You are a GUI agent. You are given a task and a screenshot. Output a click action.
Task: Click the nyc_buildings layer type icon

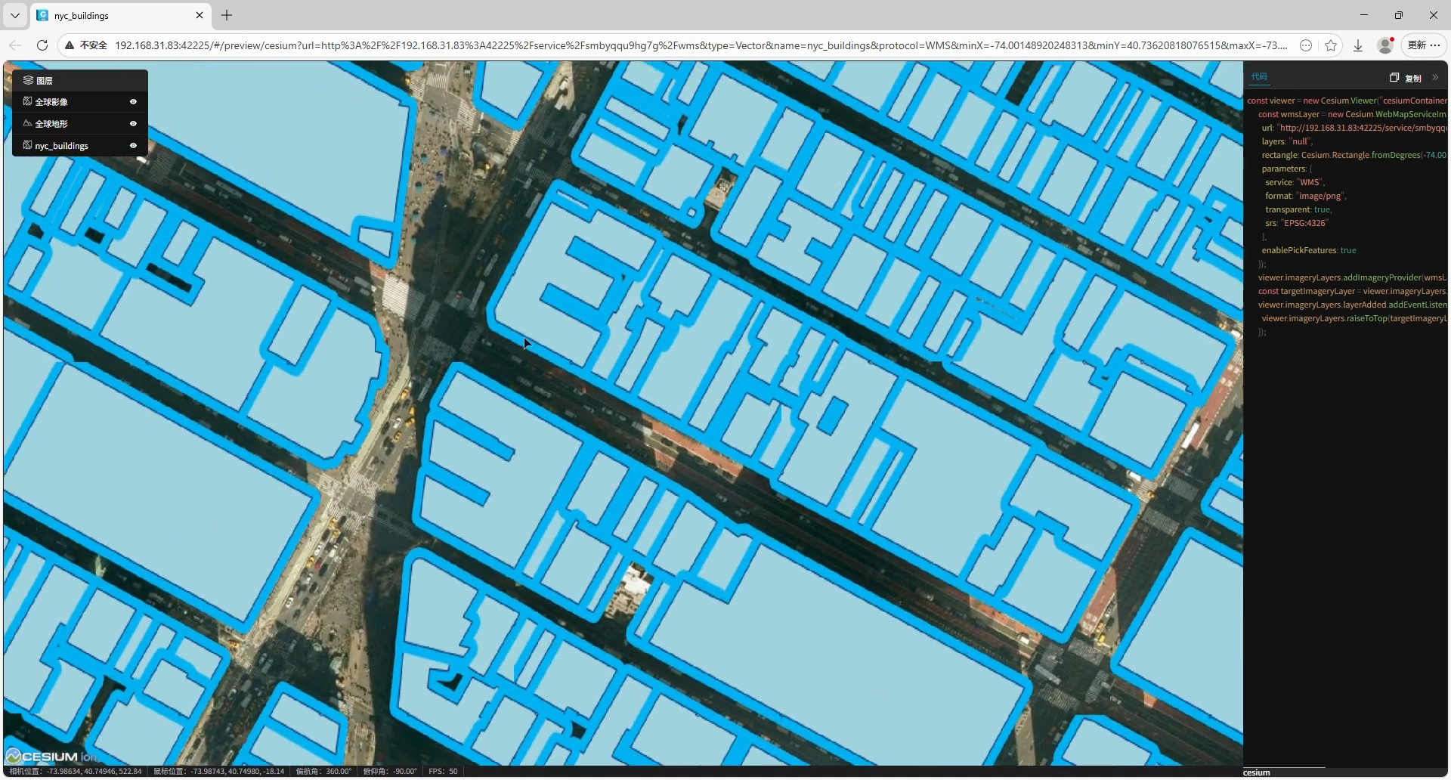coord(27,145)
